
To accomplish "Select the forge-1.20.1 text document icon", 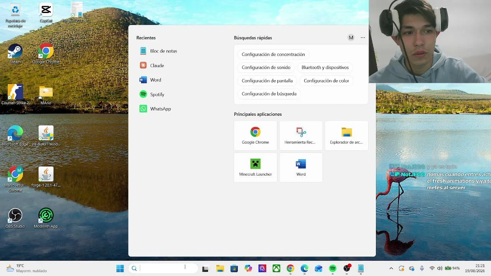I will click(76, 13).
